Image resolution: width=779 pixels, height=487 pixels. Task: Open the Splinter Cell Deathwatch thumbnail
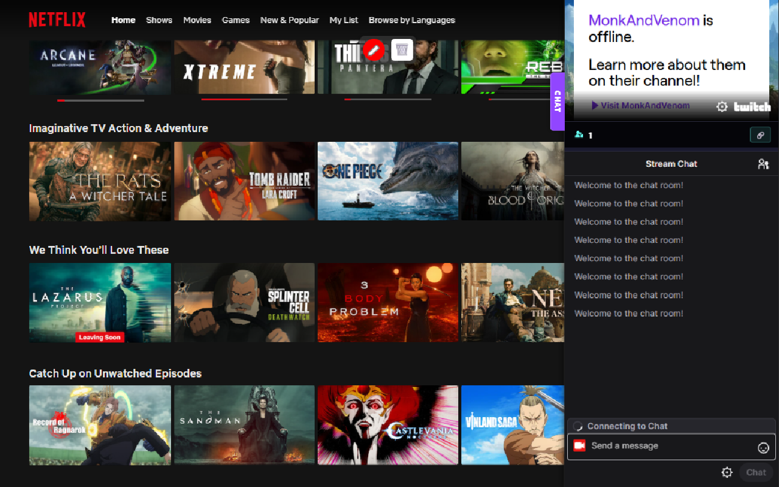pos(245,303)
